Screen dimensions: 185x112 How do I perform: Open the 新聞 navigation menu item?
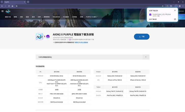pyautogui.click(x=15, y=17)
